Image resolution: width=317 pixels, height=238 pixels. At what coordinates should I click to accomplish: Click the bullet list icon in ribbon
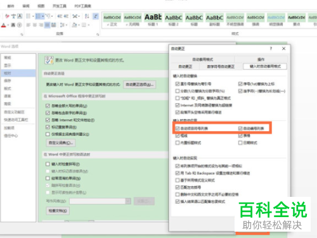pyautogui.click(x=28, y=16)
